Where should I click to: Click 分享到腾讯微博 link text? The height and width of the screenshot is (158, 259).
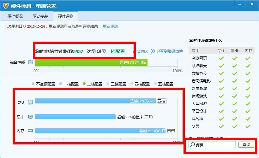point(170,51)
